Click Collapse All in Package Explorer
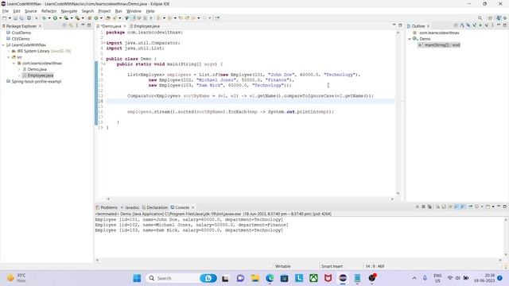Screen dimensions: 509x286 coord(65,25)
